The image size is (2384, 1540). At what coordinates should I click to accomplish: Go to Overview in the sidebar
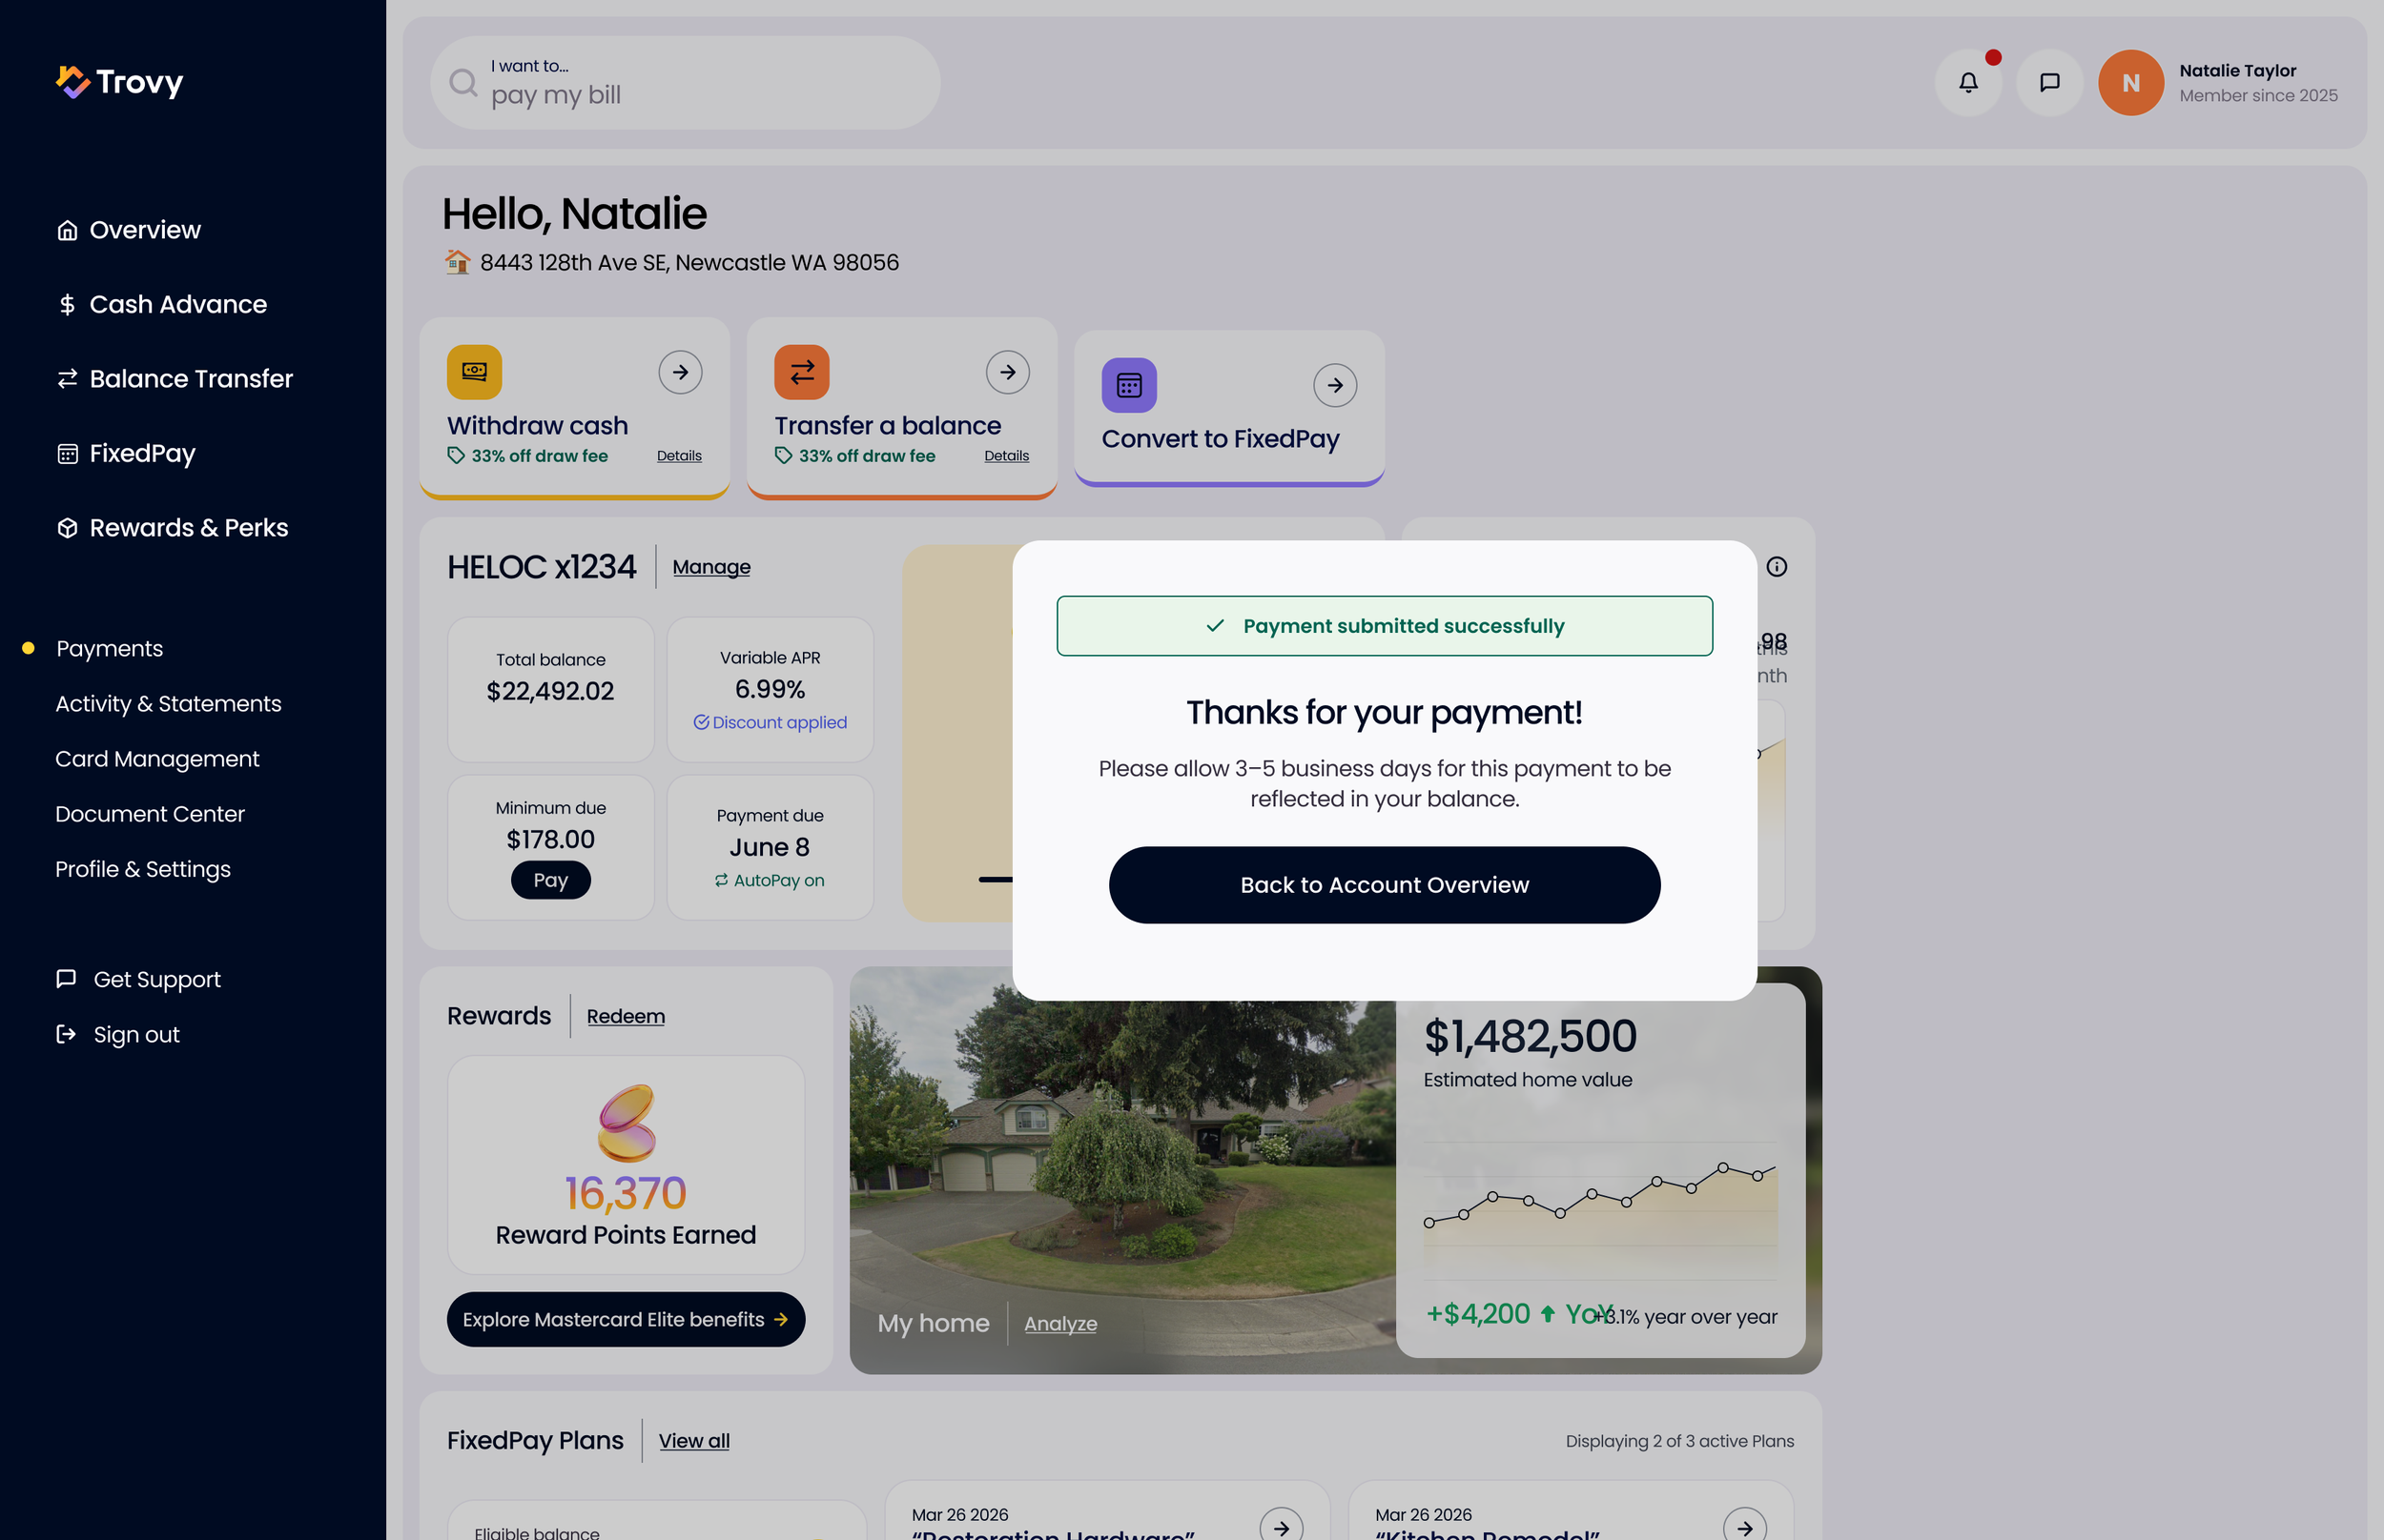(x=129, y=230)
